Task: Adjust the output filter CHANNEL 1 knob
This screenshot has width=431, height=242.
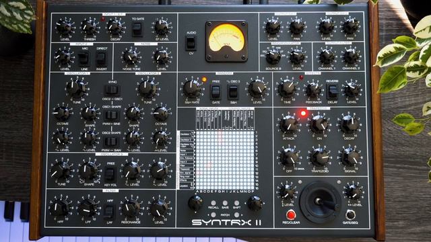Action: 327,56
